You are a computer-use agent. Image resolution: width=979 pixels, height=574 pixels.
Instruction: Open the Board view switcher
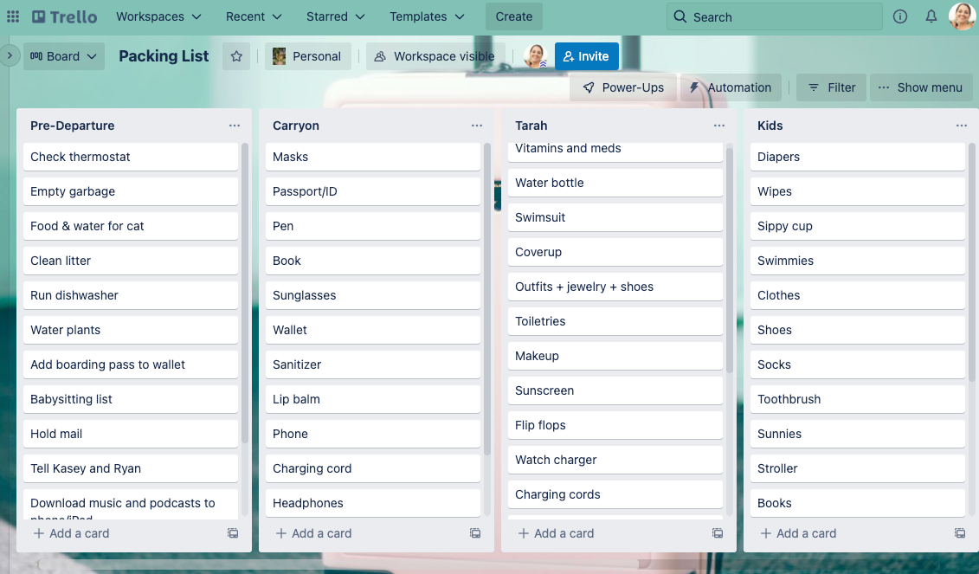coord(63,55)
